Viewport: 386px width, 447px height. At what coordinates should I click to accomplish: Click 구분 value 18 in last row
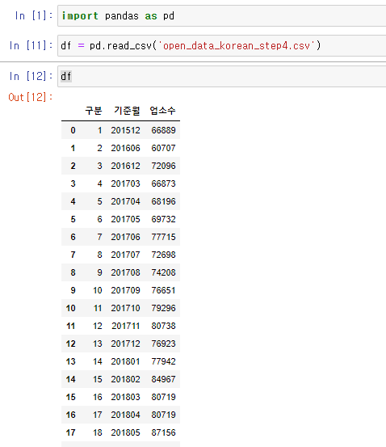[x=98, y=432]
